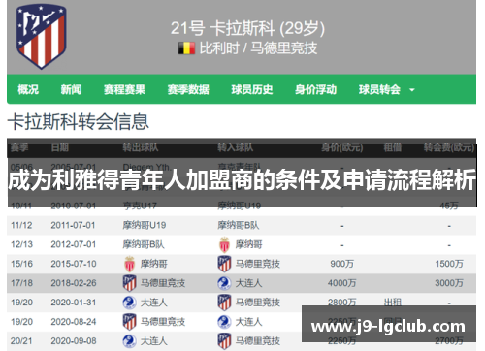Click Dalian crest in the 2020-09-08 row
The image size is (485, 351).
point(129,341)
